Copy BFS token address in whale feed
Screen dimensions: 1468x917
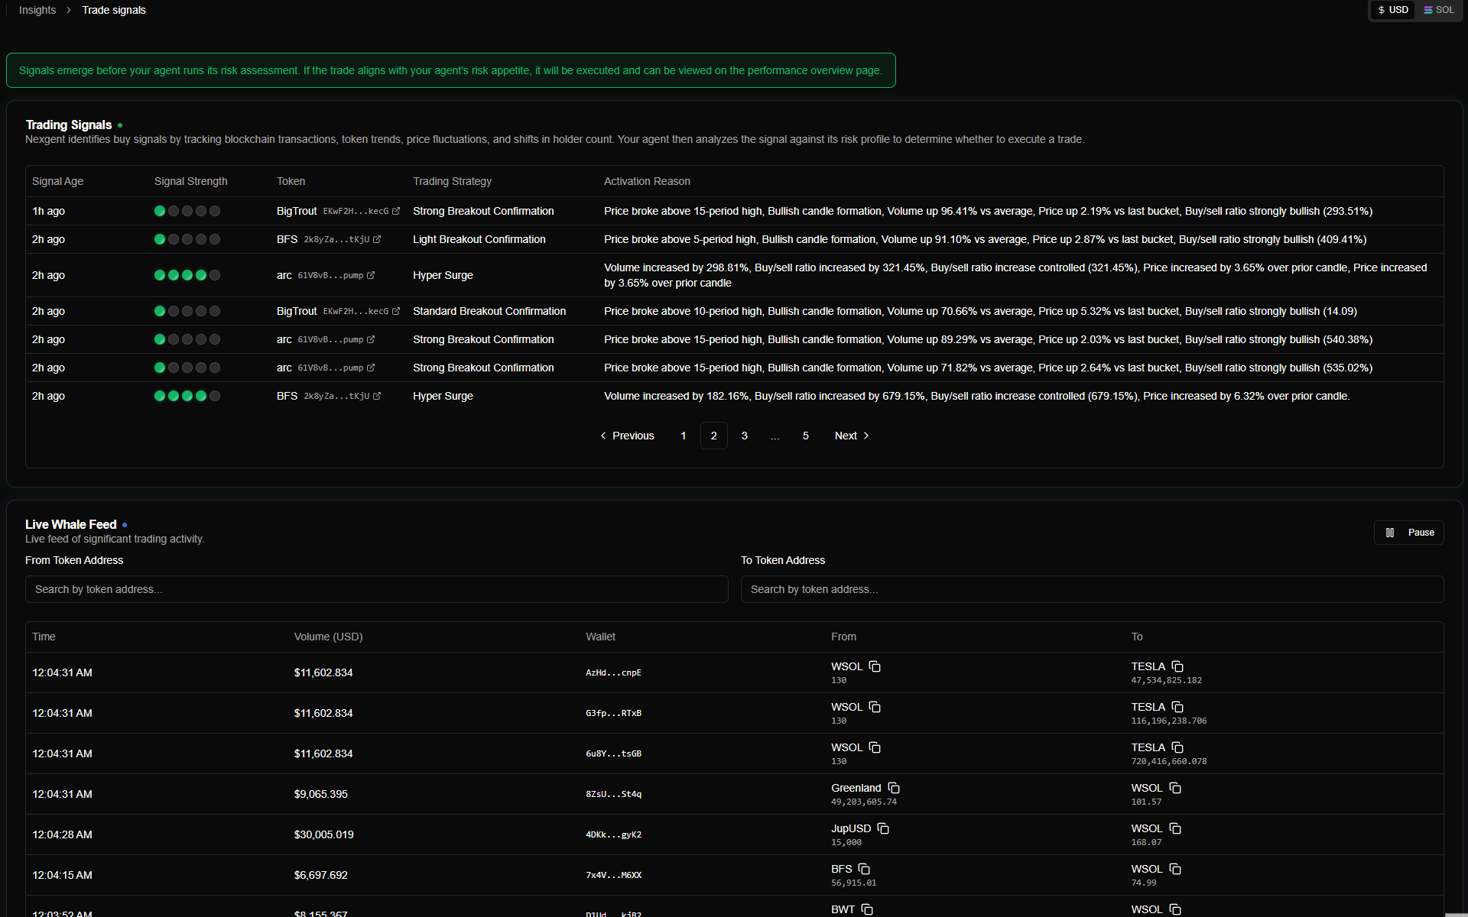[x=864, y=869]
